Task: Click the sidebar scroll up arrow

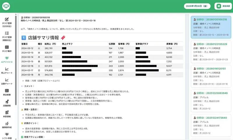Action: coord(16,14)
